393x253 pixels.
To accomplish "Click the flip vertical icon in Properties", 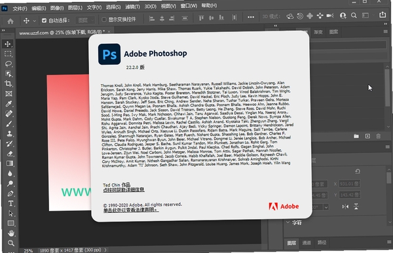I will (356, 207).
